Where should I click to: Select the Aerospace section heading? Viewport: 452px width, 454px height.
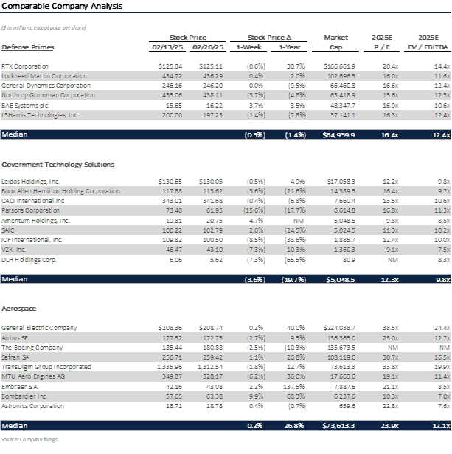(18, 309)
